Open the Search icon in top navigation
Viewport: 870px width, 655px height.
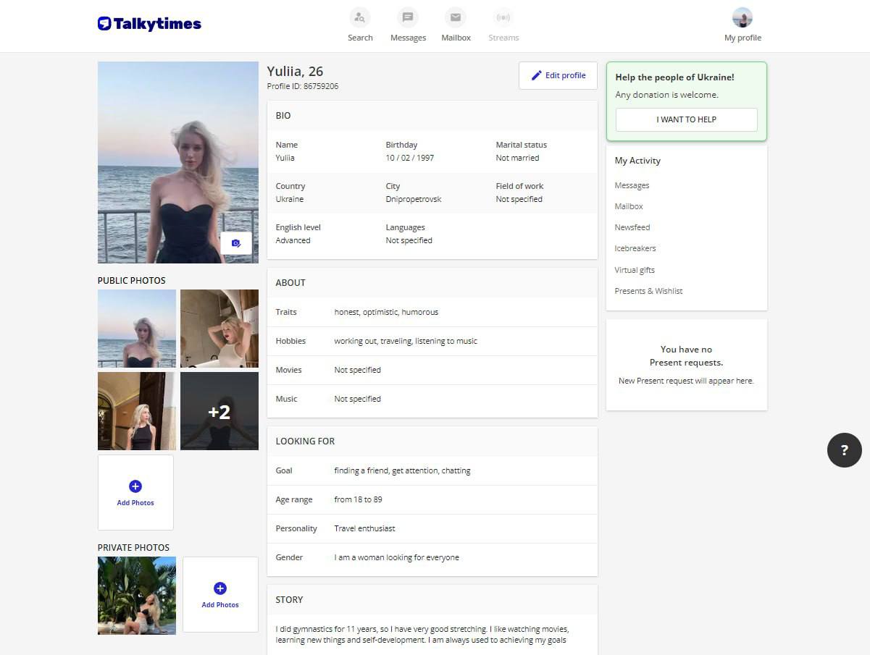[x=359, y=17]
